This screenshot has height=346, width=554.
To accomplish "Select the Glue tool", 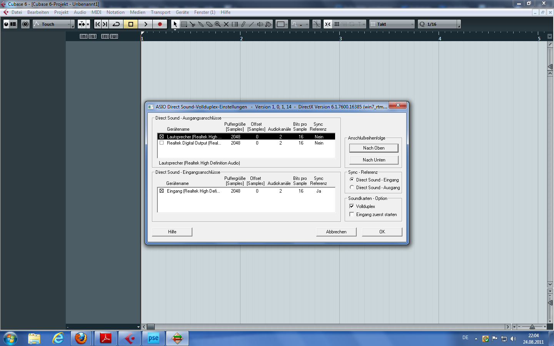I will [201, 24].
